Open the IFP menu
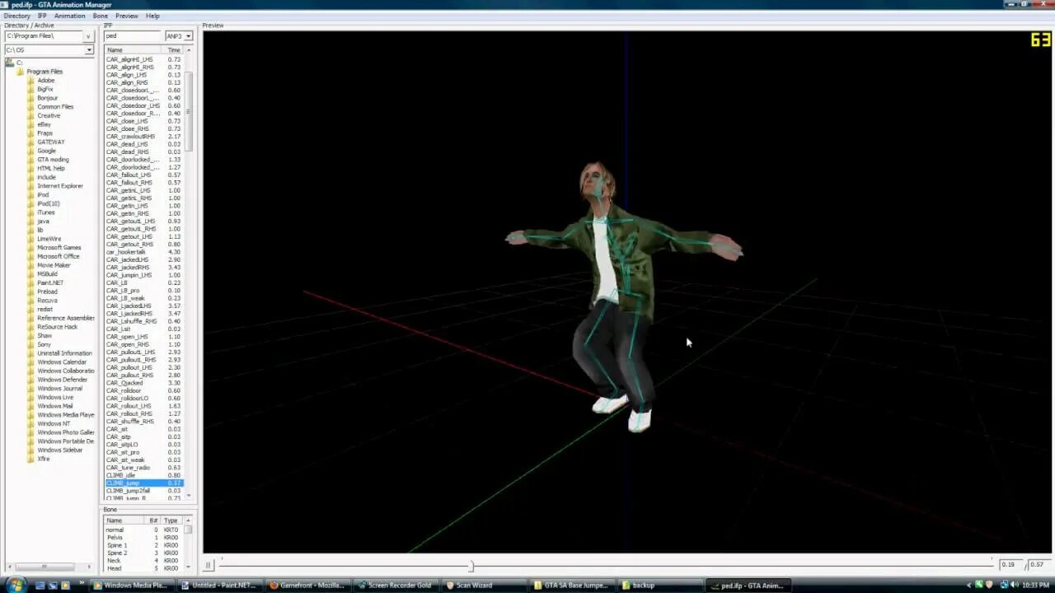Screen dimensions: 1055x593 [x=42, y=16]
